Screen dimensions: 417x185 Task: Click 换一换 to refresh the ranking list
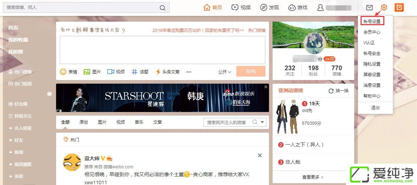pyautogui.click(x=339, y=91)
